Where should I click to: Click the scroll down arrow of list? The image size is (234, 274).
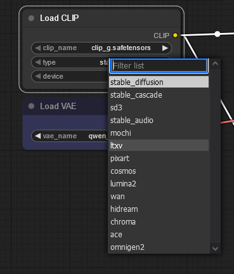pyautogui.click(x=215, y=249)
